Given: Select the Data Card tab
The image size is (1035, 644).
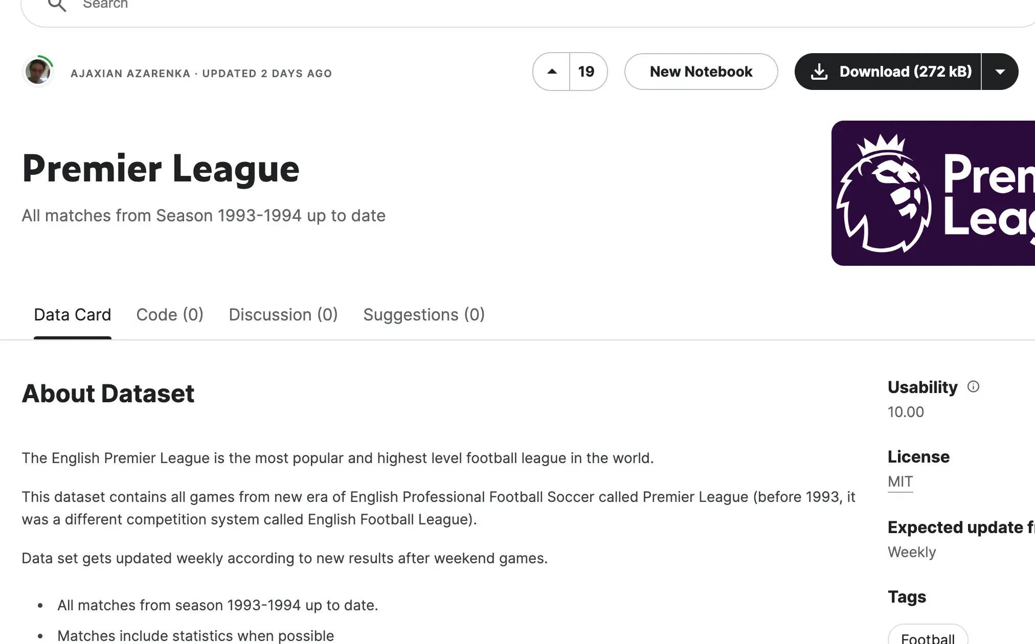Looking at the screenshot, I should pos(72,314).
